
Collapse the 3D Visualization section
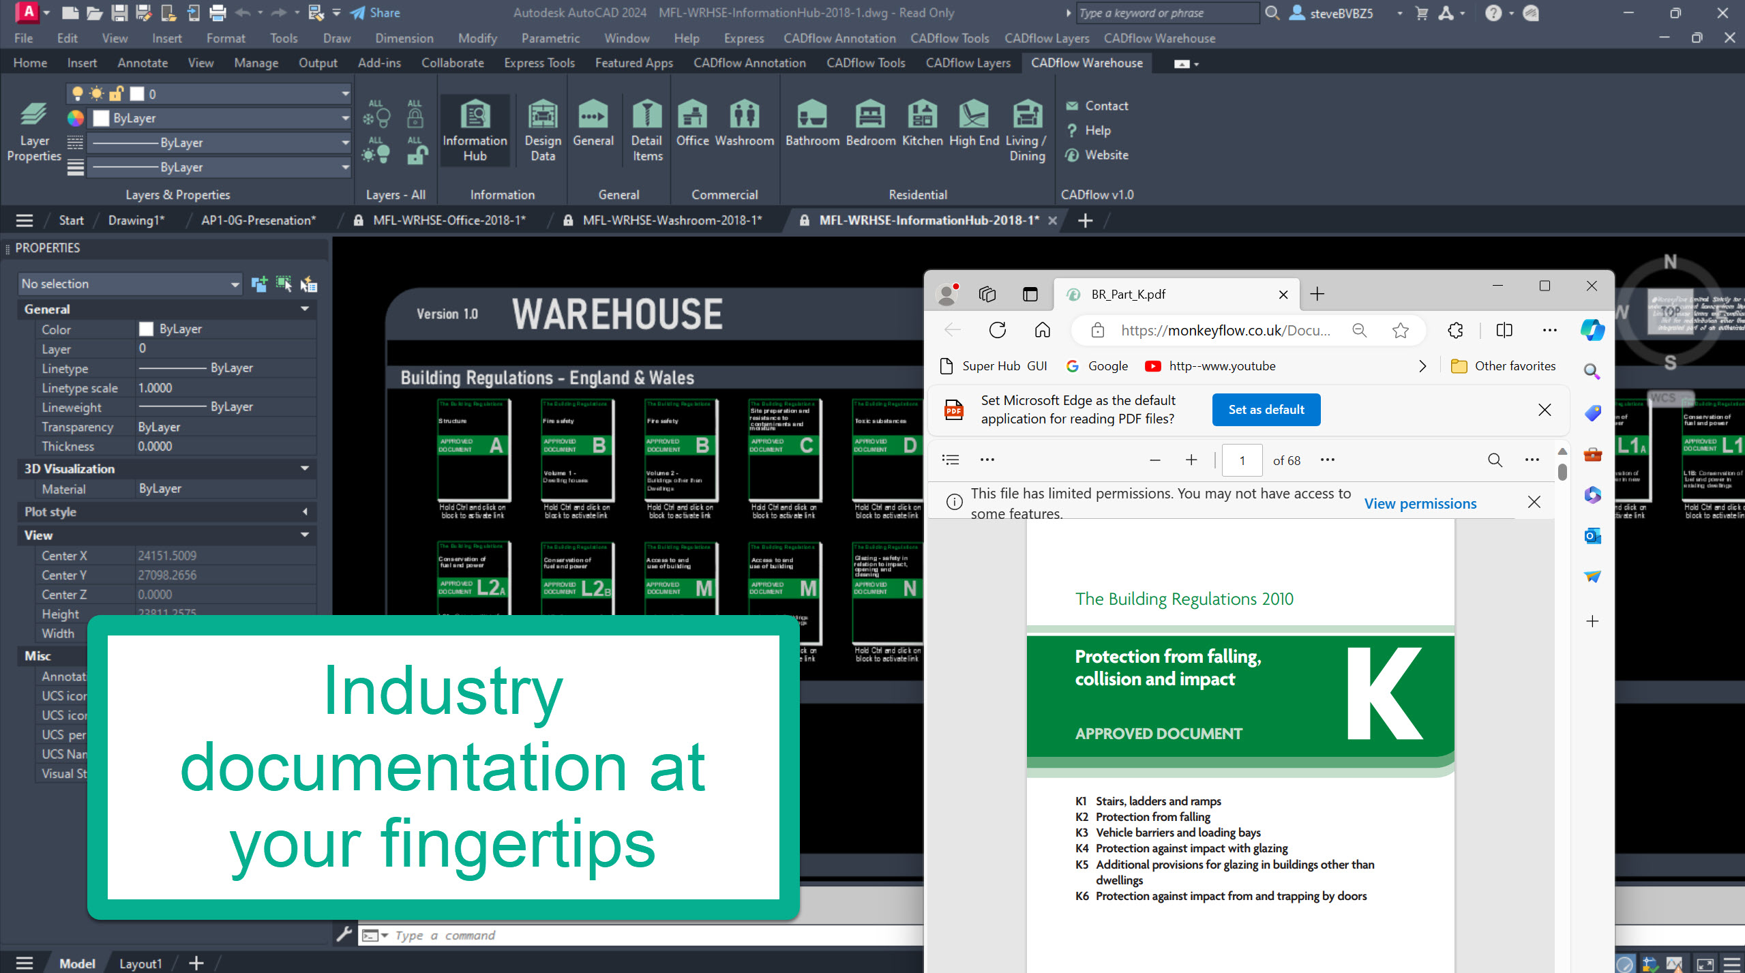[305, 469]
